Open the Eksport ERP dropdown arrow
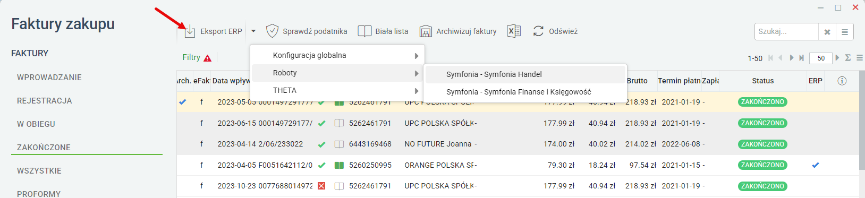The image size is (865, 198). [253, 31]
